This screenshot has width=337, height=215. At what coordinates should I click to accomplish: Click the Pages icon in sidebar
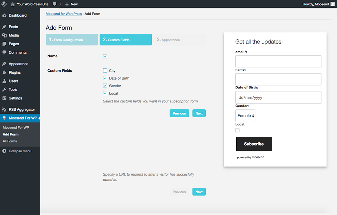click(4, 44)
